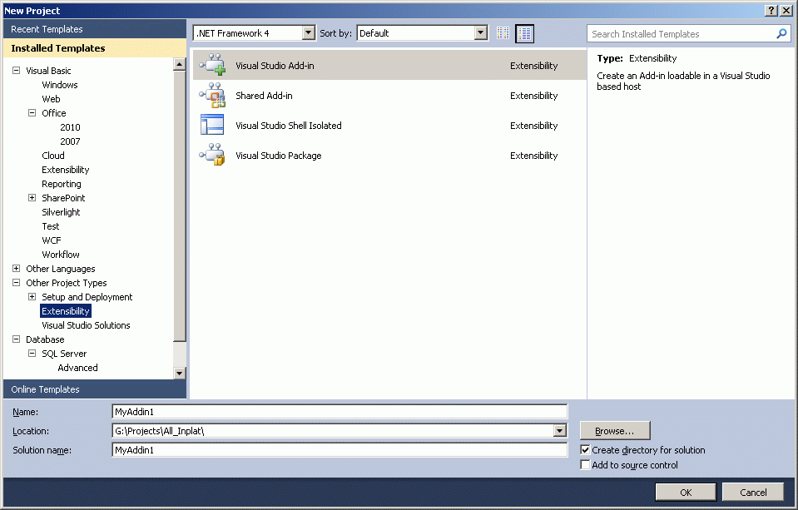Select the Visual Studio Shell Isolated text

[289, 125]
